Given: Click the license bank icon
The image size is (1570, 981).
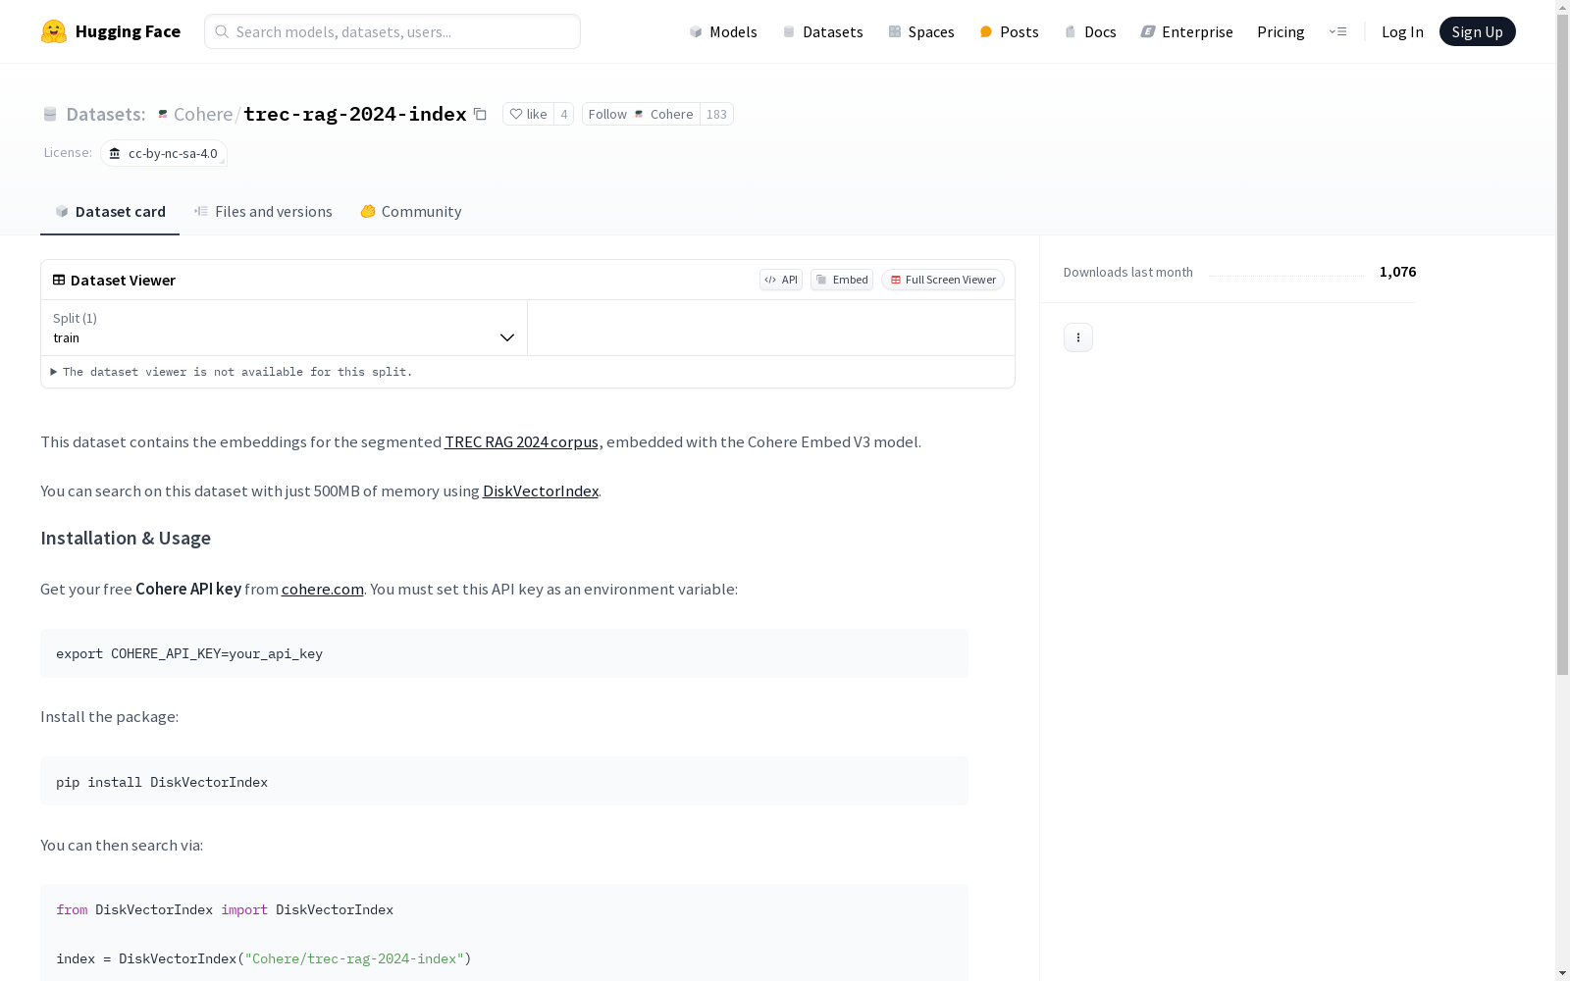Looking at the screenshot, I should click(115, 153).
